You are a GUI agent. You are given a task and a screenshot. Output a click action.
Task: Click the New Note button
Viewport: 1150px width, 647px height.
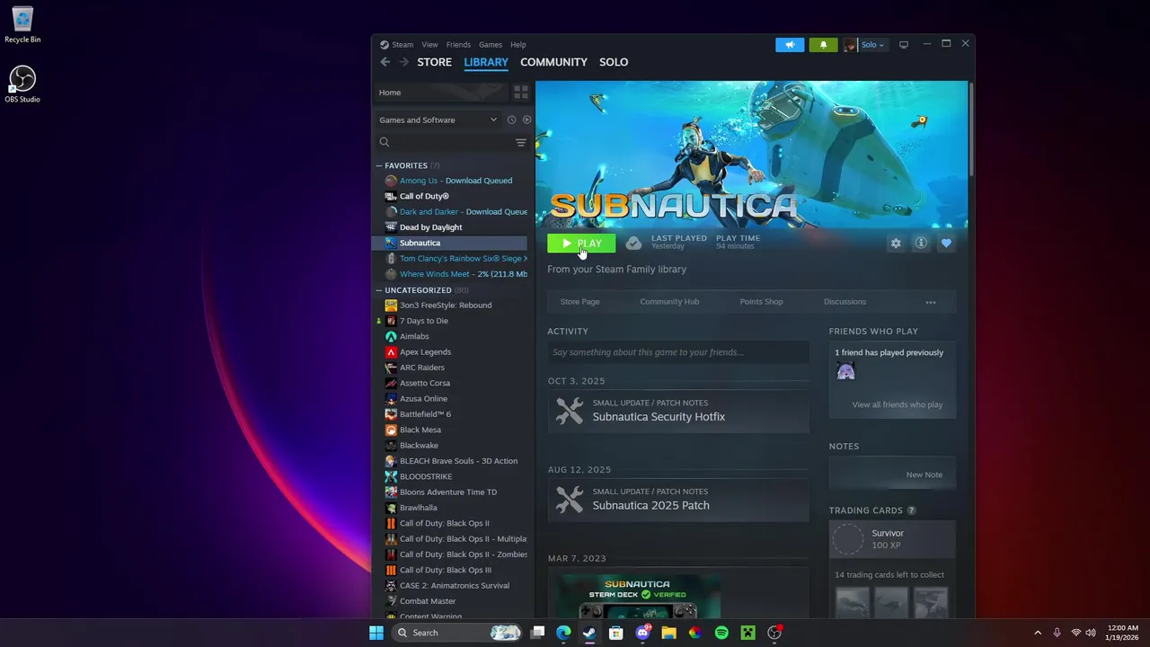coord(924,474)
